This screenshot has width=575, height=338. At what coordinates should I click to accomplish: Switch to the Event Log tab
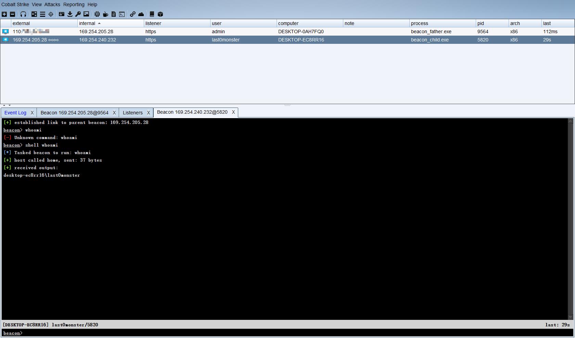[15, 113]
